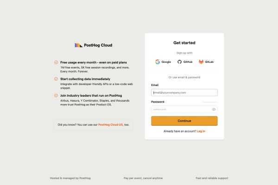Click the checkmark icon beside Free usage
Image resolution: width=278 pixels, height=185 pixels.
(56, 62)
